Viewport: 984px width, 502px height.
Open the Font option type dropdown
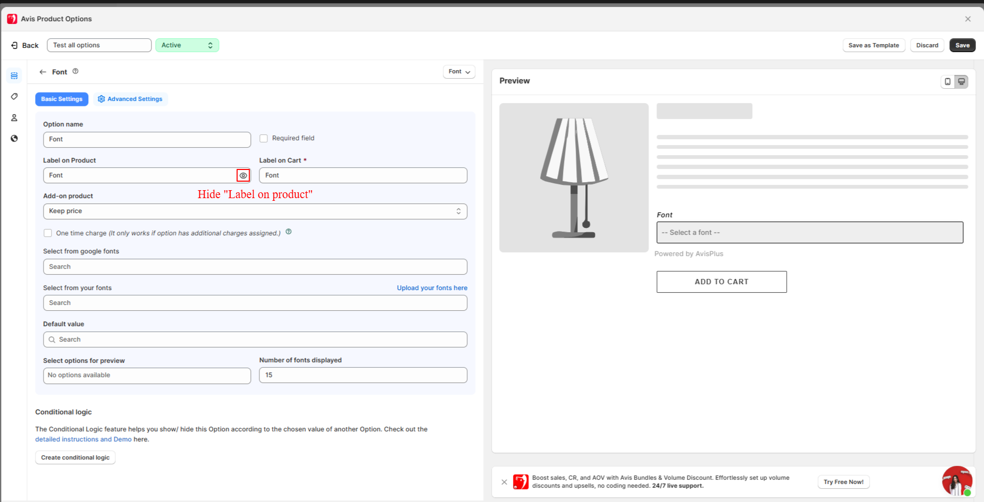coord(459,72)
